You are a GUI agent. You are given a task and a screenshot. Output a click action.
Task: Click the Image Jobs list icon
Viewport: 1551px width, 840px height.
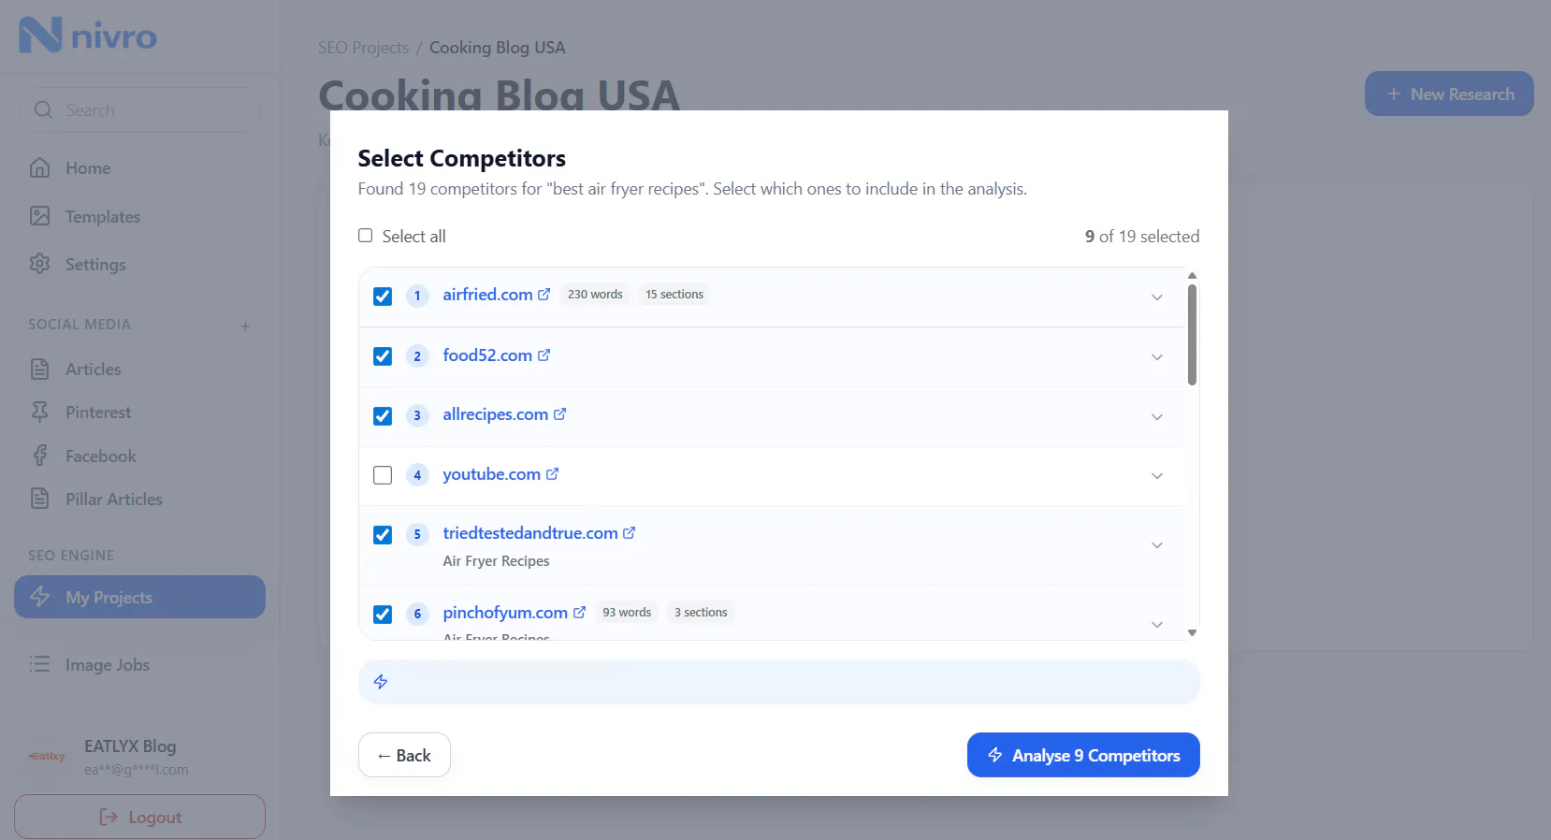point(39,664)
